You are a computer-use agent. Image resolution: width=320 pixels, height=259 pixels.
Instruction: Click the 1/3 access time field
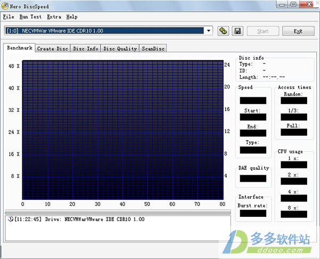pos(294,117)
